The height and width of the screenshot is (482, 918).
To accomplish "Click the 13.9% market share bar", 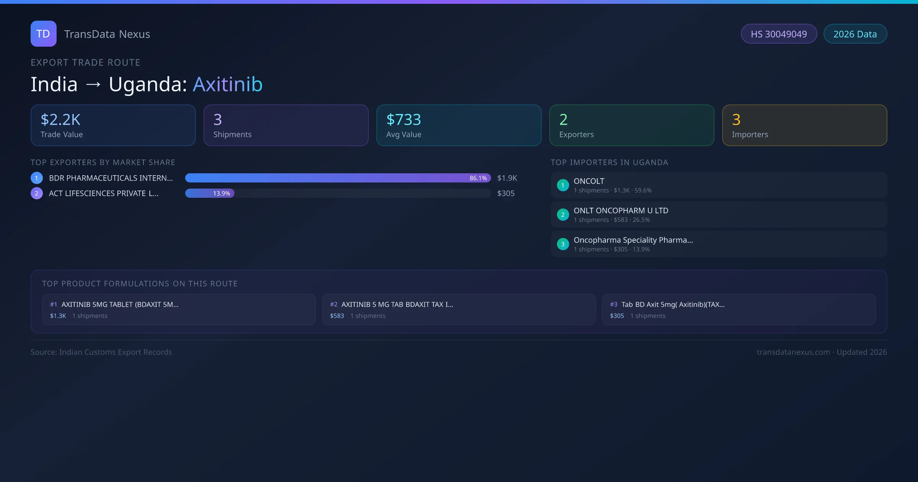I will [210, 193].
